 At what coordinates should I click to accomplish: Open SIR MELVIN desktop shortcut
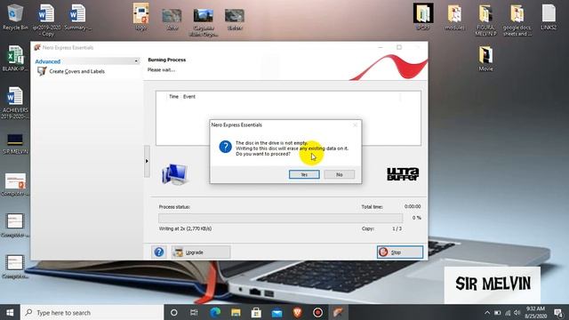click(x=15, y=144)
